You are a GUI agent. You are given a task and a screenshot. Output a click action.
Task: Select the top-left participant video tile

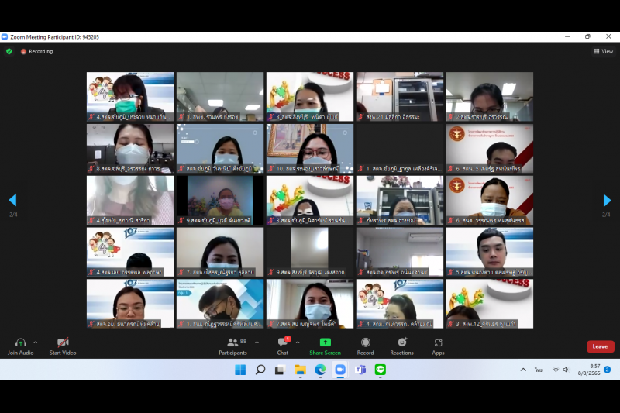130,96
